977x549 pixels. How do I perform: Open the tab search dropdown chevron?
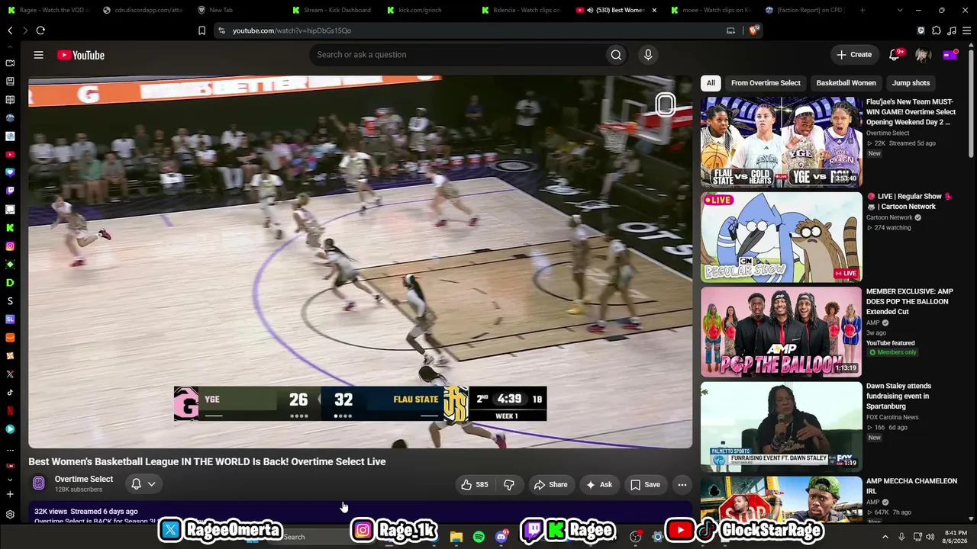coord(900,10)
